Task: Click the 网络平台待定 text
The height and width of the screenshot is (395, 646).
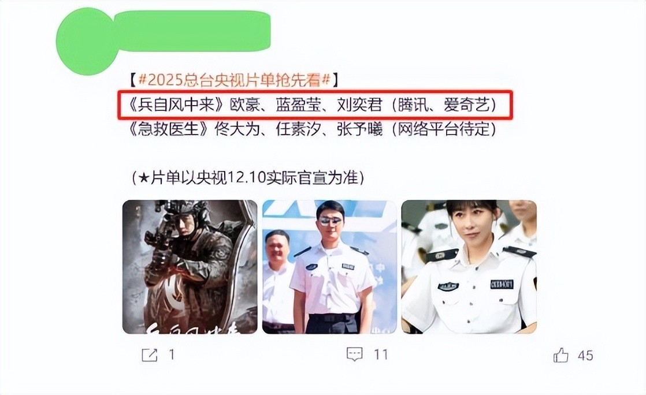Action: click(443, 130)
